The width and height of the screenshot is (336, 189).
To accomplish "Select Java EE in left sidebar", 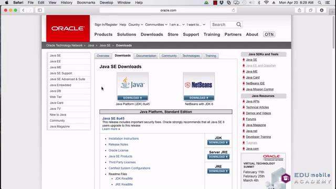I will 69,61.
